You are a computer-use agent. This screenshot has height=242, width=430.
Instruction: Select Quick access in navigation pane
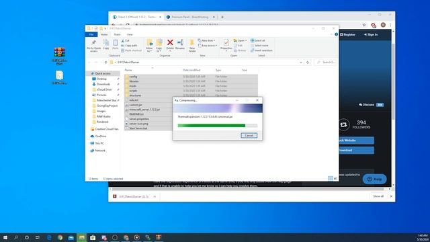(x=103, y=73)
